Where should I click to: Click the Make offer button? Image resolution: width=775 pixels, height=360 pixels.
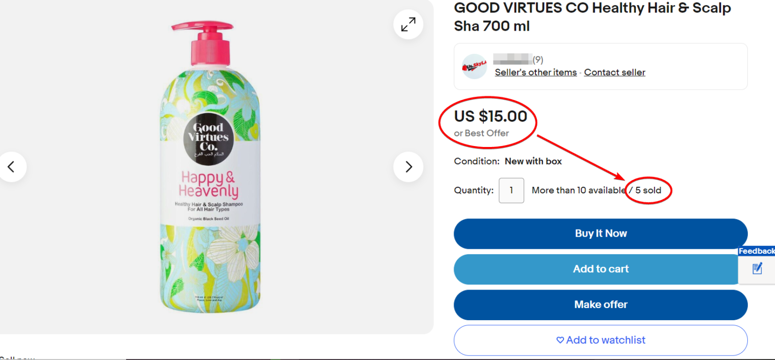point(600,305)
